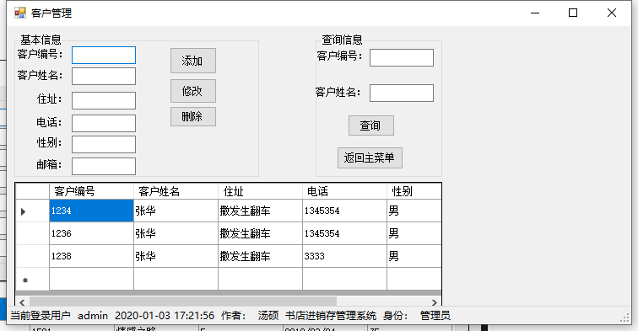The image size is (638, 331).
Task: Click the 性别 input field
Action: [104, 145]
